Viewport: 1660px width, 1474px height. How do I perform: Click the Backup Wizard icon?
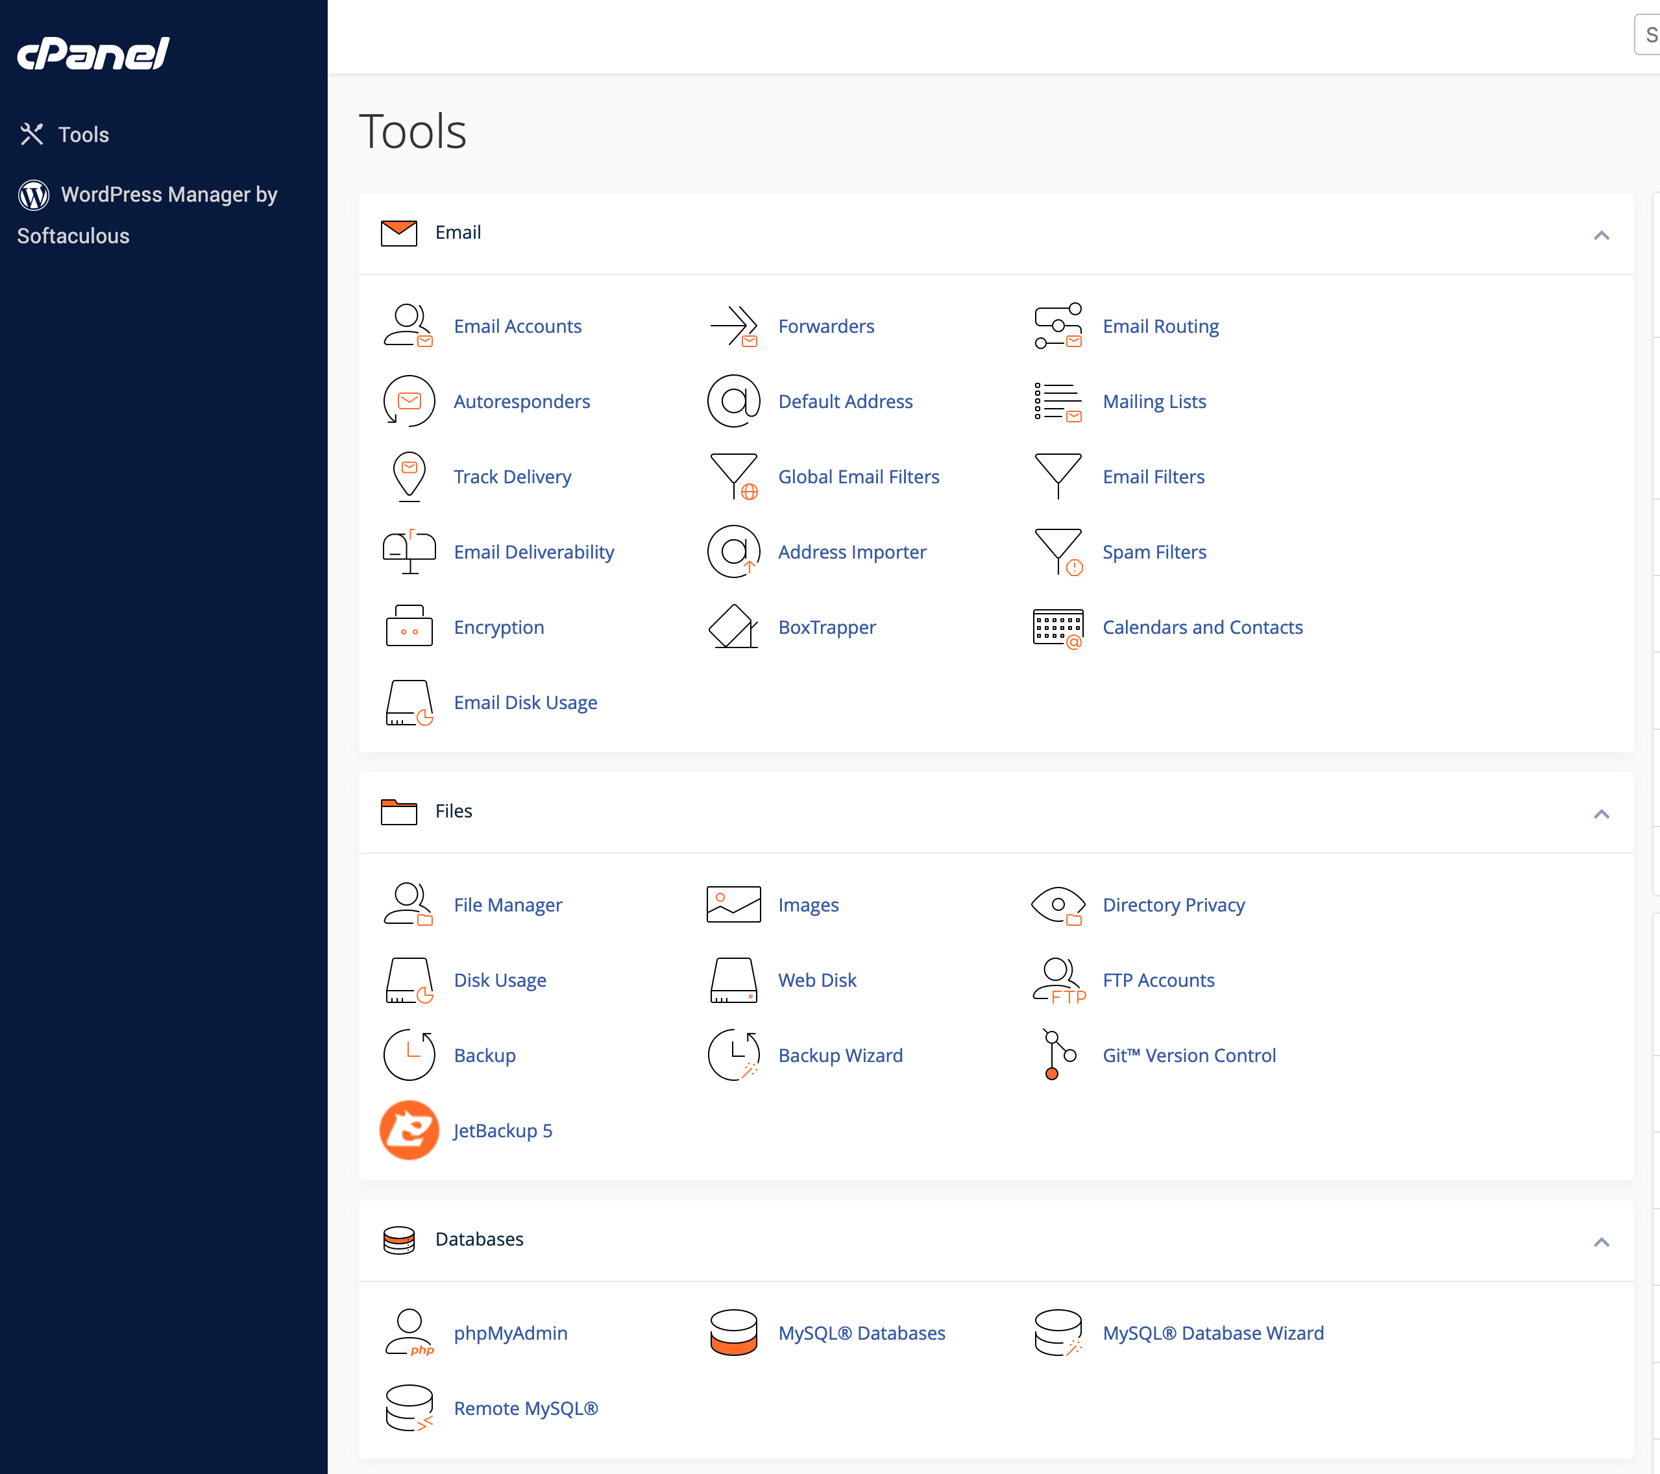[733, 1056]
